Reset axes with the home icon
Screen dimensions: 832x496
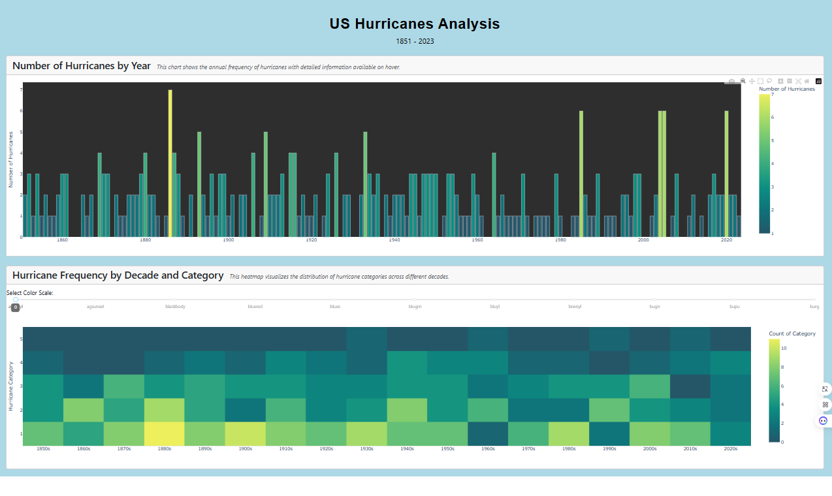807,81
